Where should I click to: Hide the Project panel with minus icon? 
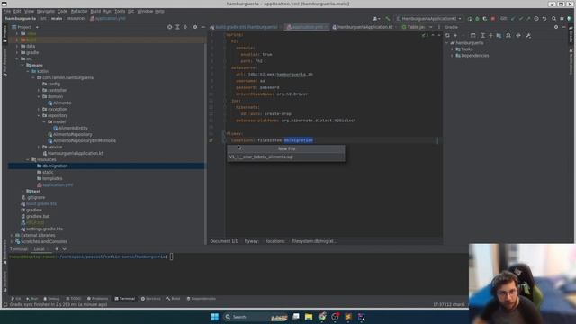[x=203, y=27]
